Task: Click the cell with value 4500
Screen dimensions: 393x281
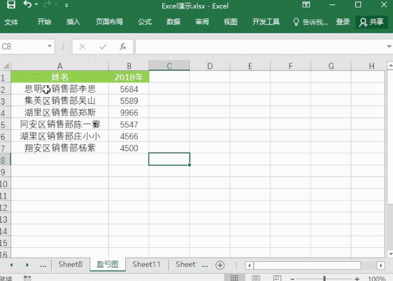Action: [x=129, y=148]
